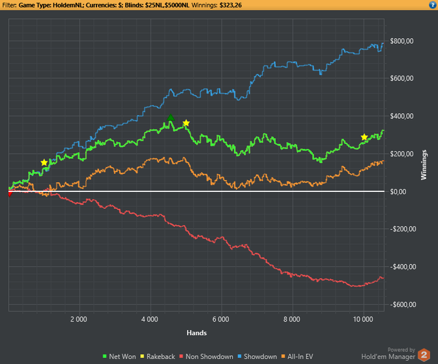This screenshot has height=364, width=438.
Task: Click the $200,00 y-axis label
Action: click(x=402, y=154)
